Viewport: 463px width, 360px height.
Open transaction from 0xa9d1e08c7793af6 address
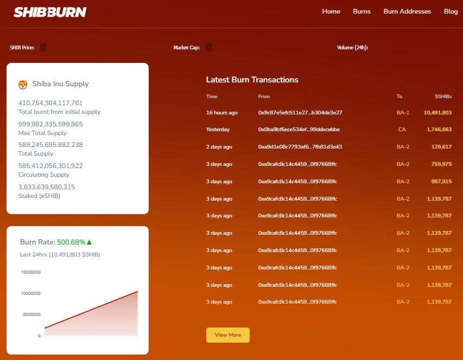click(300, 147)
